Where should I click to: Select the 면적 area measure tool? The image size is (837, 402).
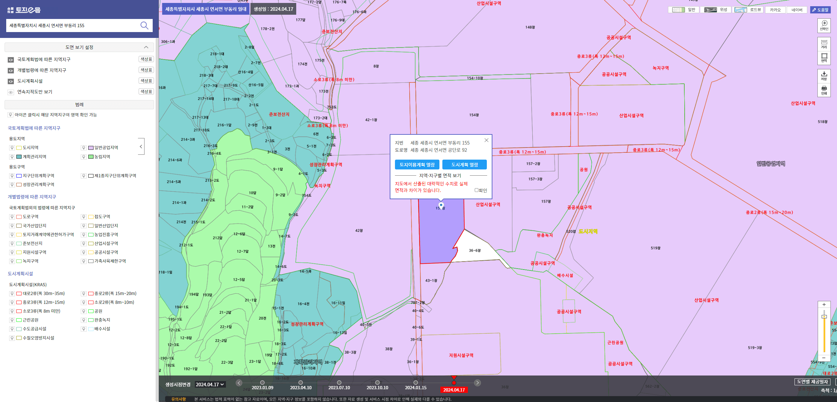pyautogui.click(x=824, y=58)
